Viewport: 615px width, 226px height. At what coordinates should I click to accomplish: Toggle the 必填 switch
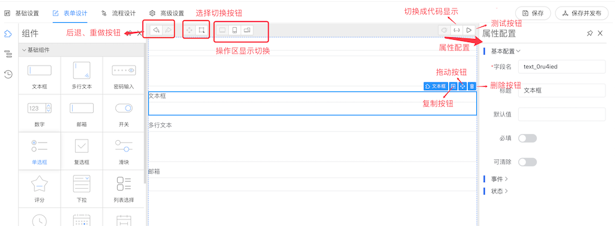click(527, 138)
